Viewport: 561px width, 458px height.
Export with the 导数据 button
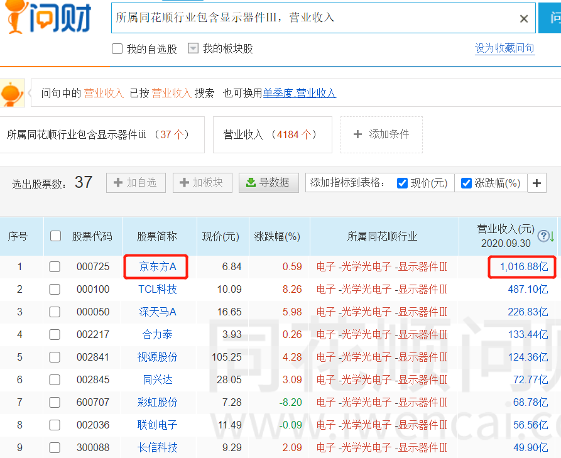click(269, 183)
